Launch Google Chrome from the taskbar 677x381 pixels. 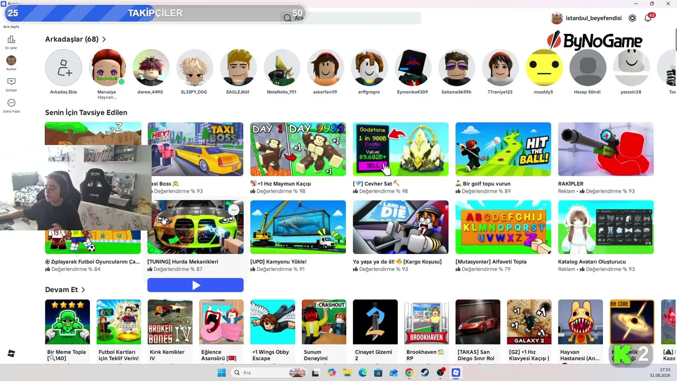pyautogui.click(x=409, y=373)
